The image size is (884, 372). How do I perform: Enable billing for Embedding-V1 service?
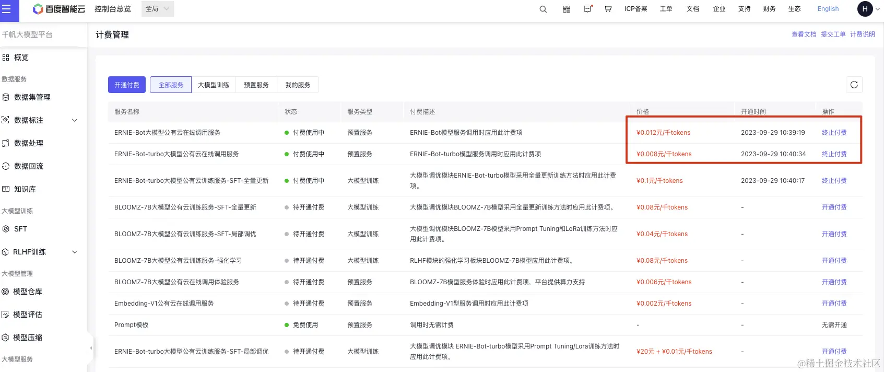[x=834, y=304]
